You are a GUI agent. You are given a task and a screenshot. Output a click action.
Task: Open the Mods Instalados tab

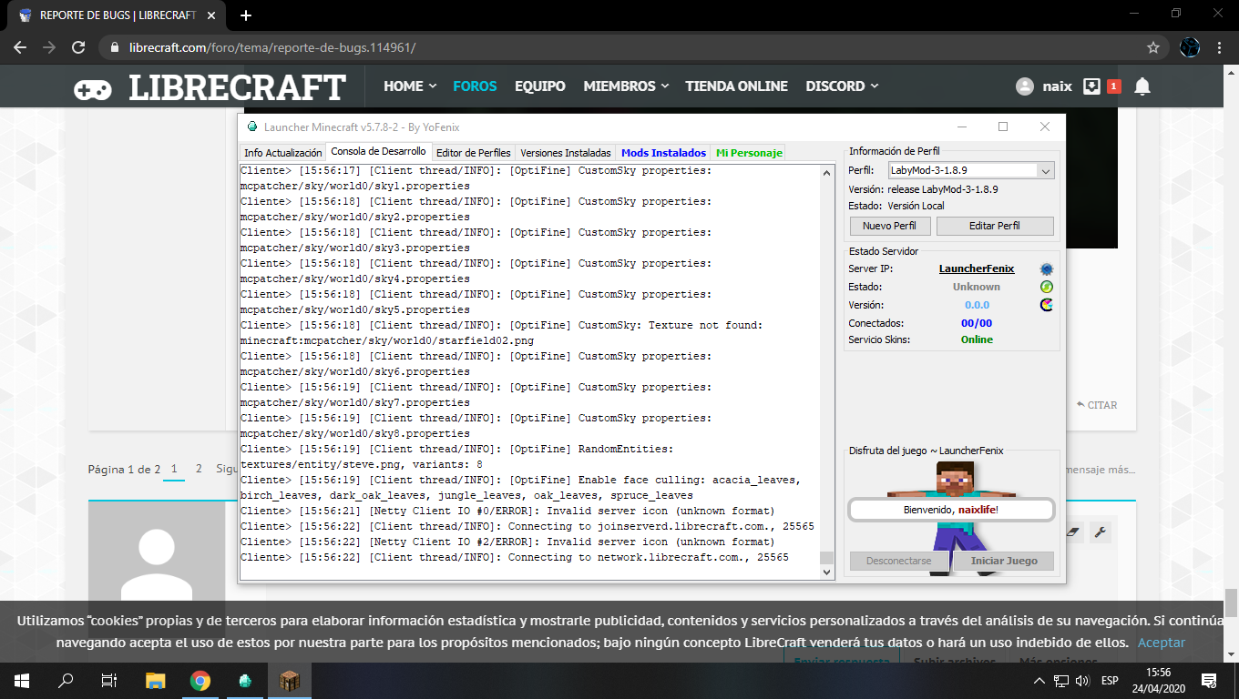point(663,153)
